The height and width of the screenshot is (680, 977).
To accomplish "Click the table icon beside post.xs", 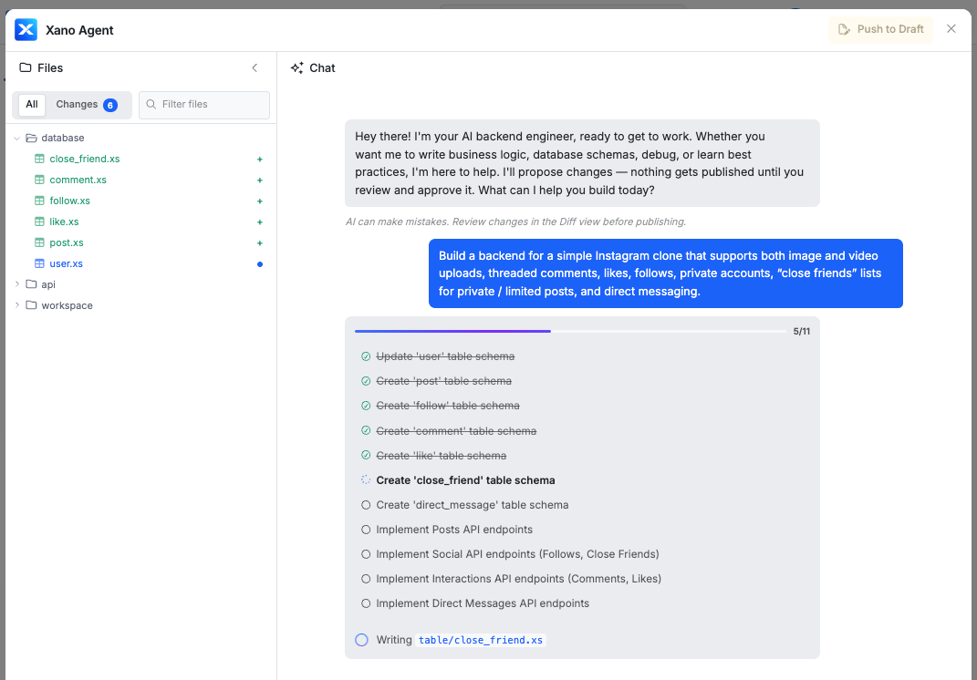I will coord(39,242).
